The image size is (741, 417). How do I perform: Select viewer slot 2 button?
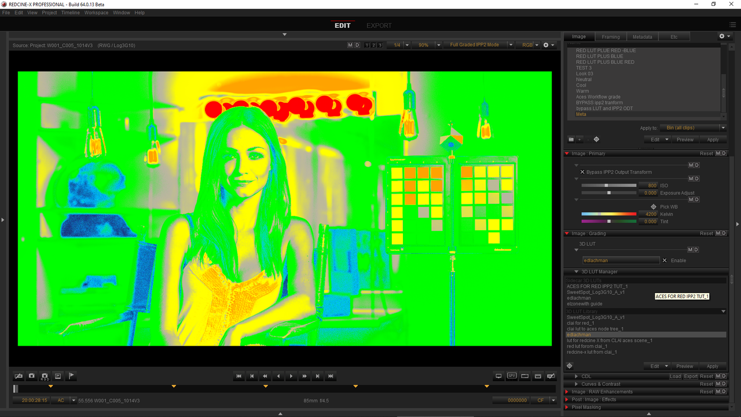tap(374, 45)
